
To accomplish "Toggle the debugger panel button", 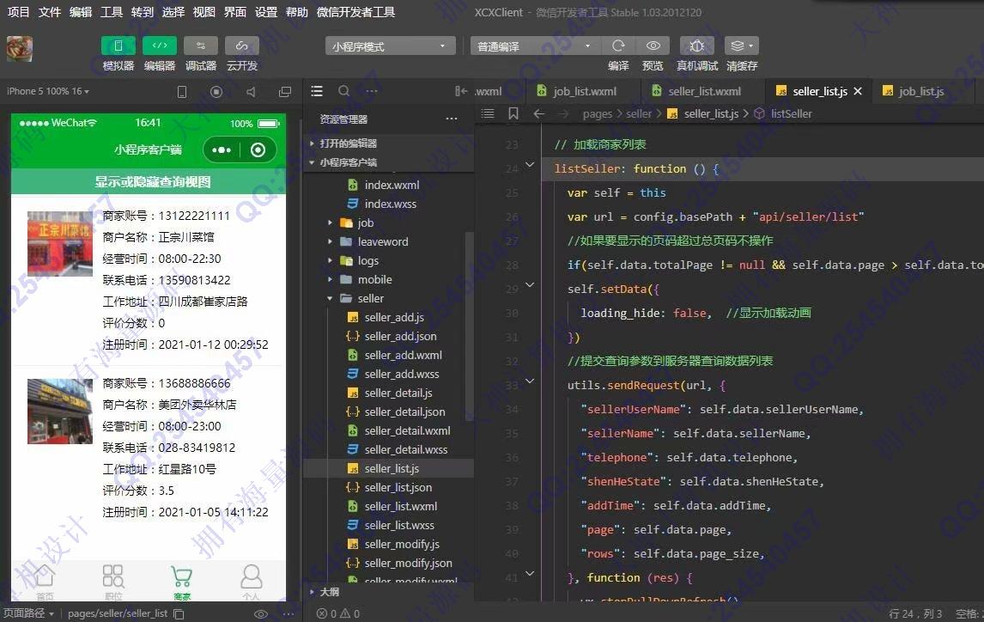I will tap(201, 46).
